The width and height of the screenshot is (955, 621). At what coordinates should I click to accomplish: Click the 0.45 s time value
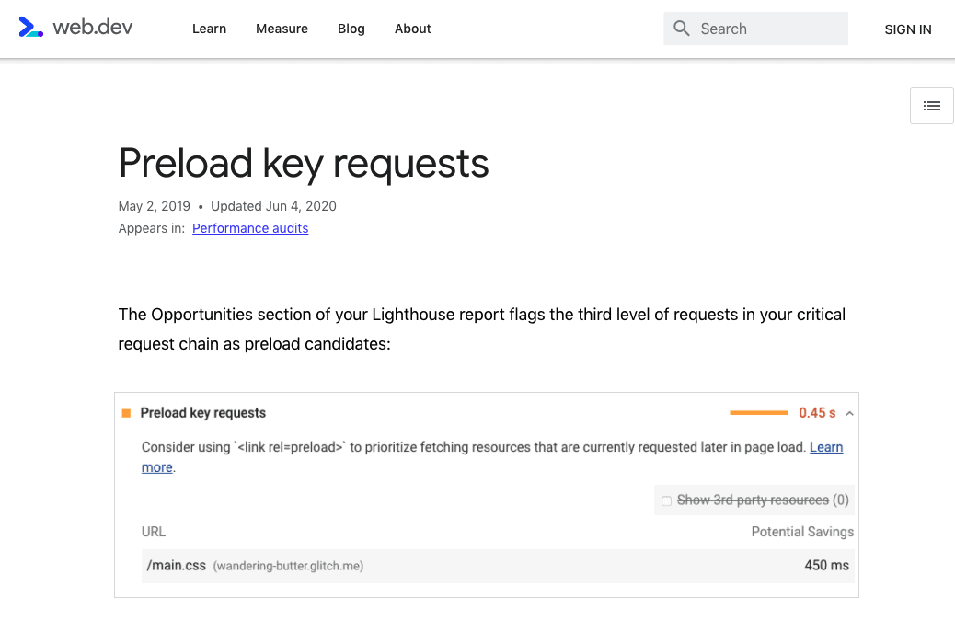pyautogui.click(x=817, y=413)
